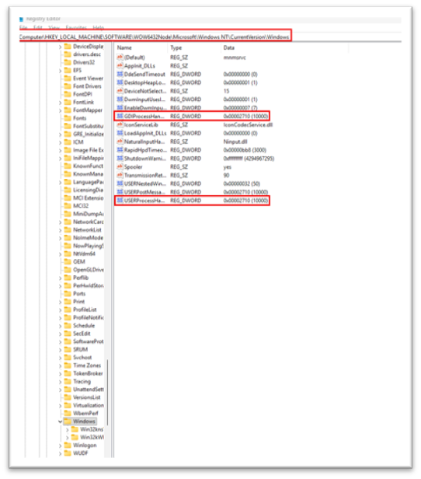
Task: Click the RapidHpdTimeo... DWORD icon
Action: coord(120,150)
